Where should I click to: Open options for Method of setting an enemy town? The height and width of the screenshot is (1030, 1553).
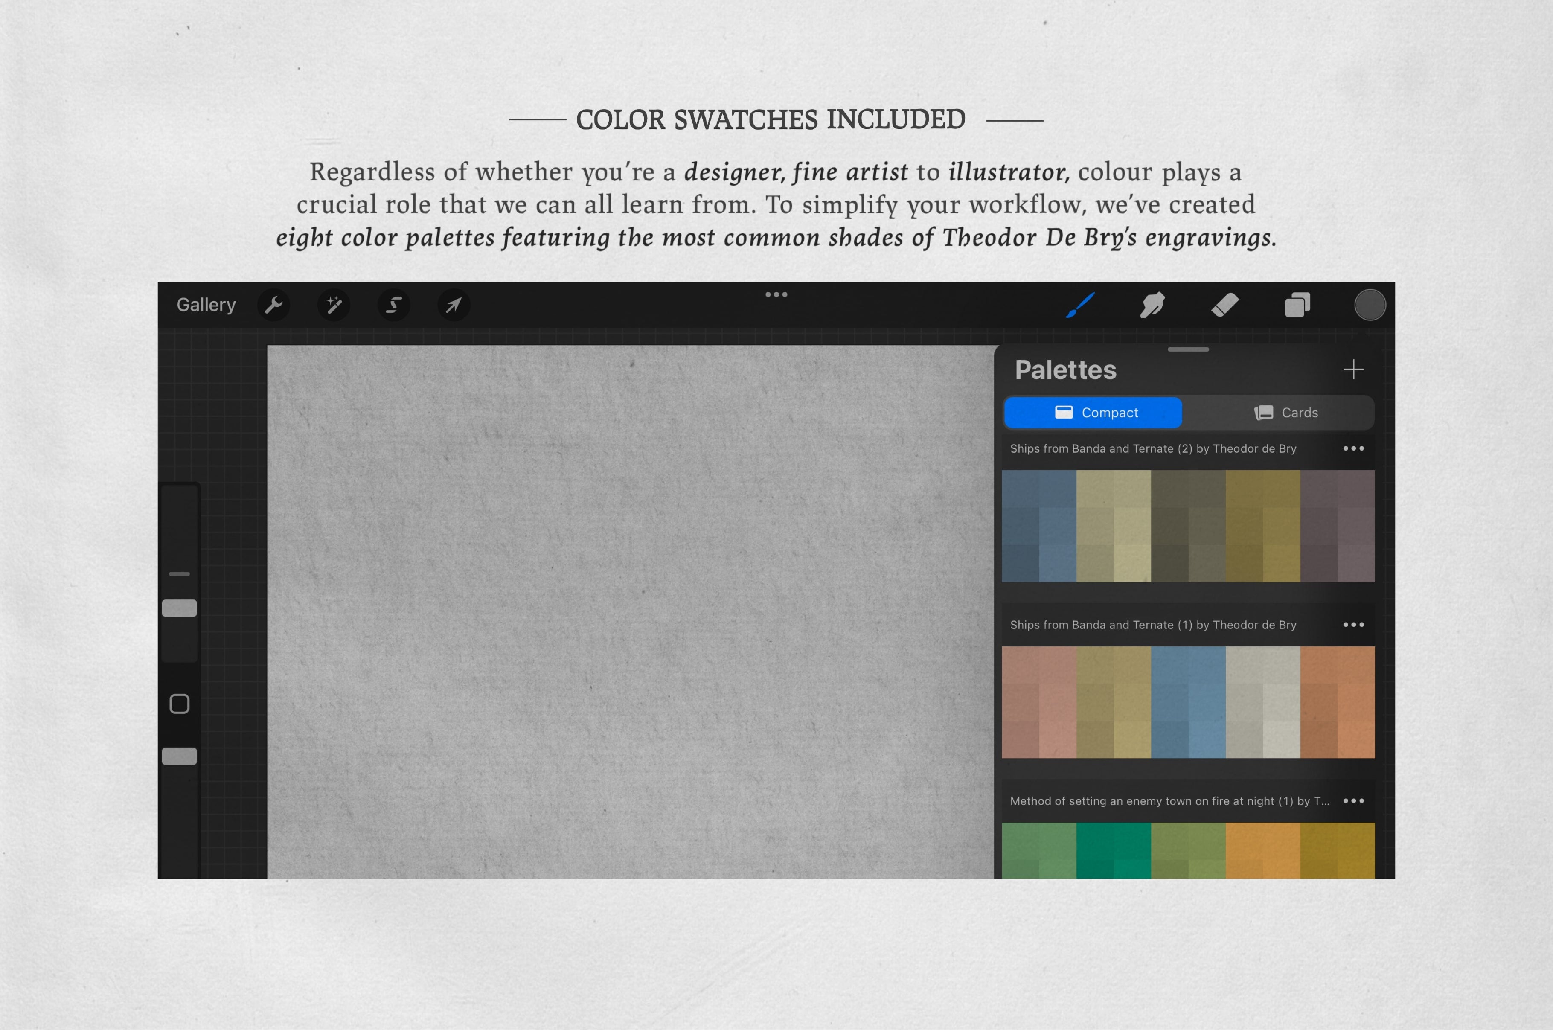[1353, 801]
